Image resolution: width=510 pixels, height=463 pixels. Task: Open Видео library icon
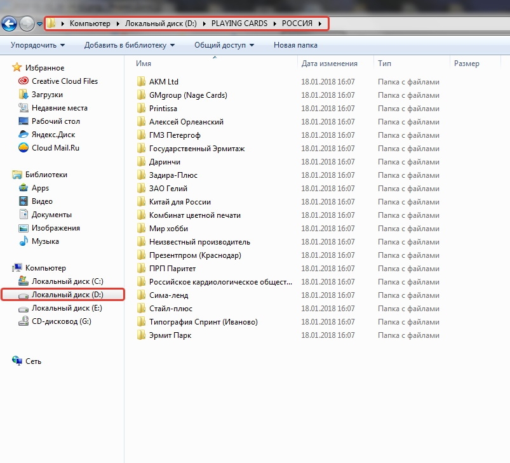(23, 201)
